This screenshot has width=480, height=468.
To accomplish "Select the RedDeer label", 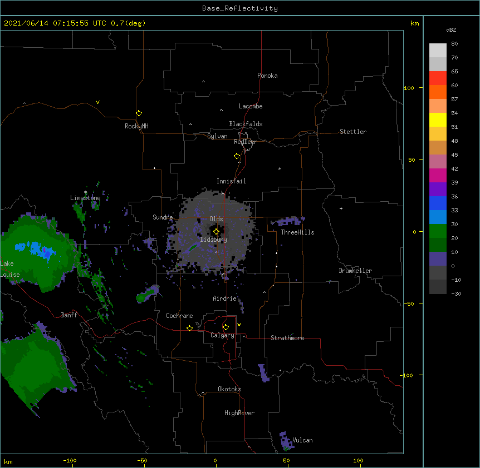I will 245,142.
